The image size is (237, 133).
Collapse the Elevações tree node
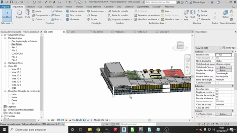pos(5,91)
